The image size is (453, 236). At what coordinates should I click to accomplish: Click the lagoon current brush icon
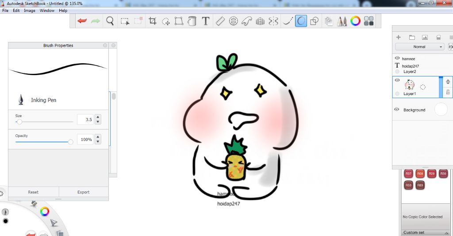coord(5,212)
